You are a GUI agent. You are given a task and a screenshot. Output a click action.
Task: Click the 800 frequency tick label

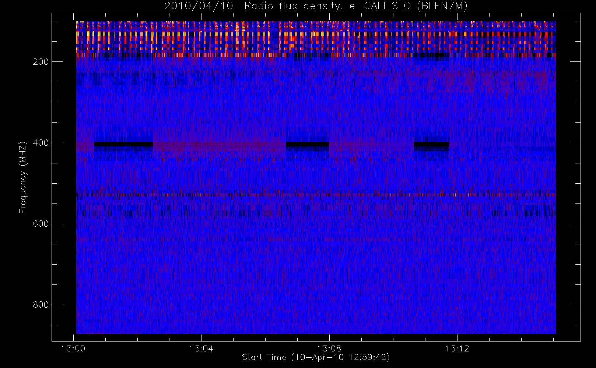[41, 305]
